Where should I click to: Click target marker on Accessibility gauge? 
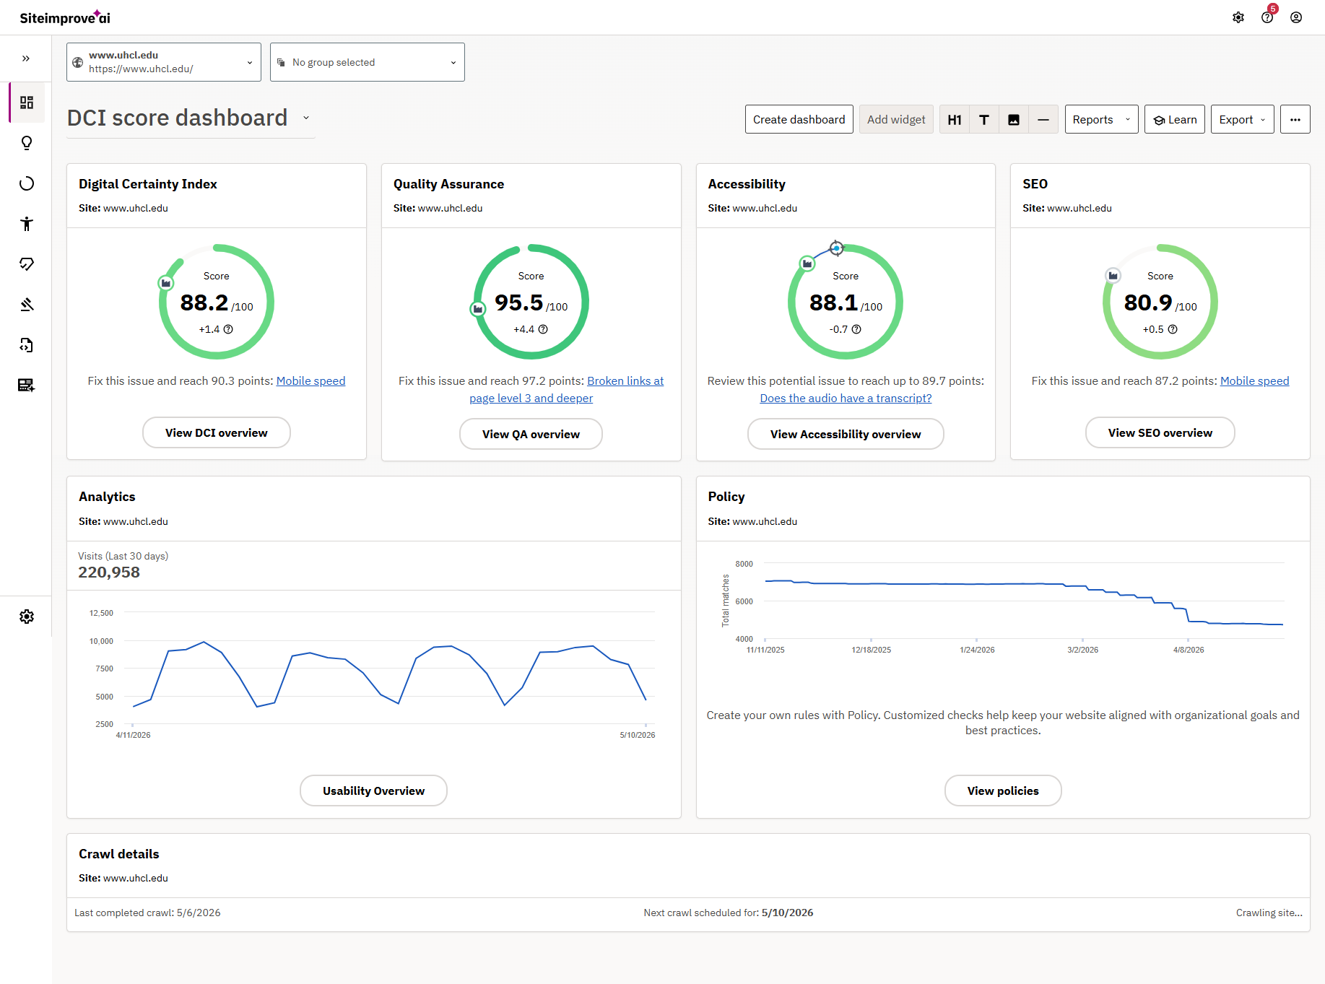coord(836,248)
